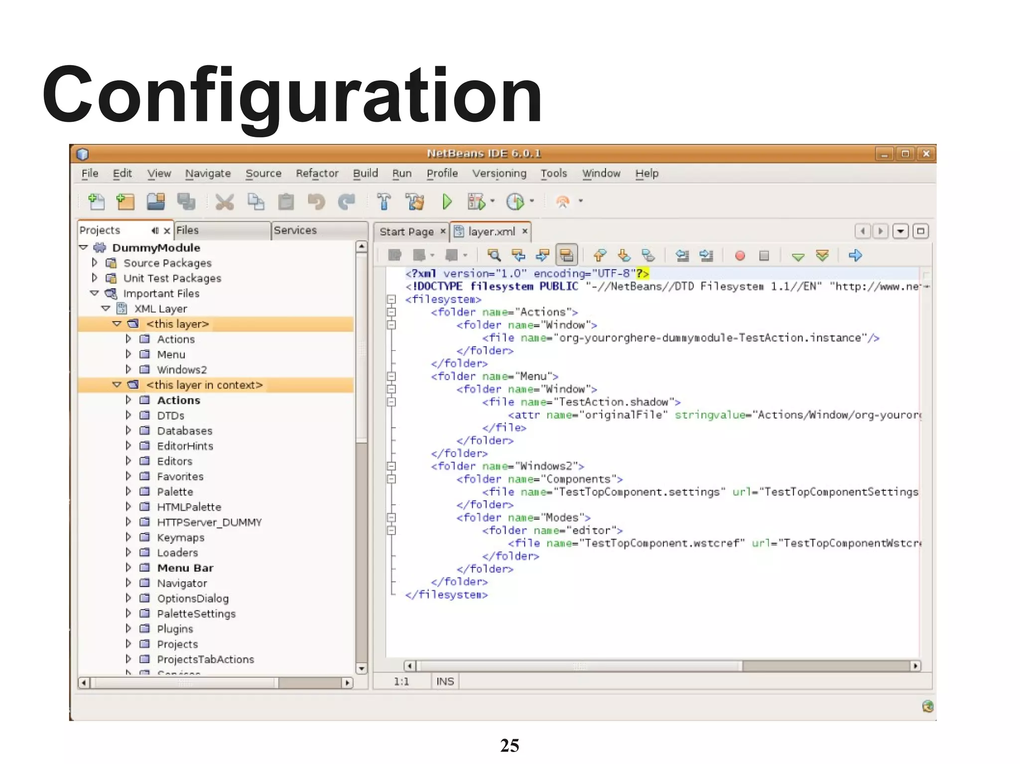Viewport: 1020px width, 764px height.
Task: Fold the folder name="Modes" element
Action: tap(391, 518)
